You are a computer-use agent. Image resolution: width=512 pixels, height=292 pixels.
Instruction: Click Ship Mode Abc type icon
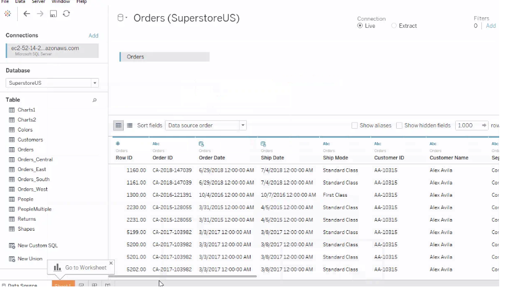(326, 144)
